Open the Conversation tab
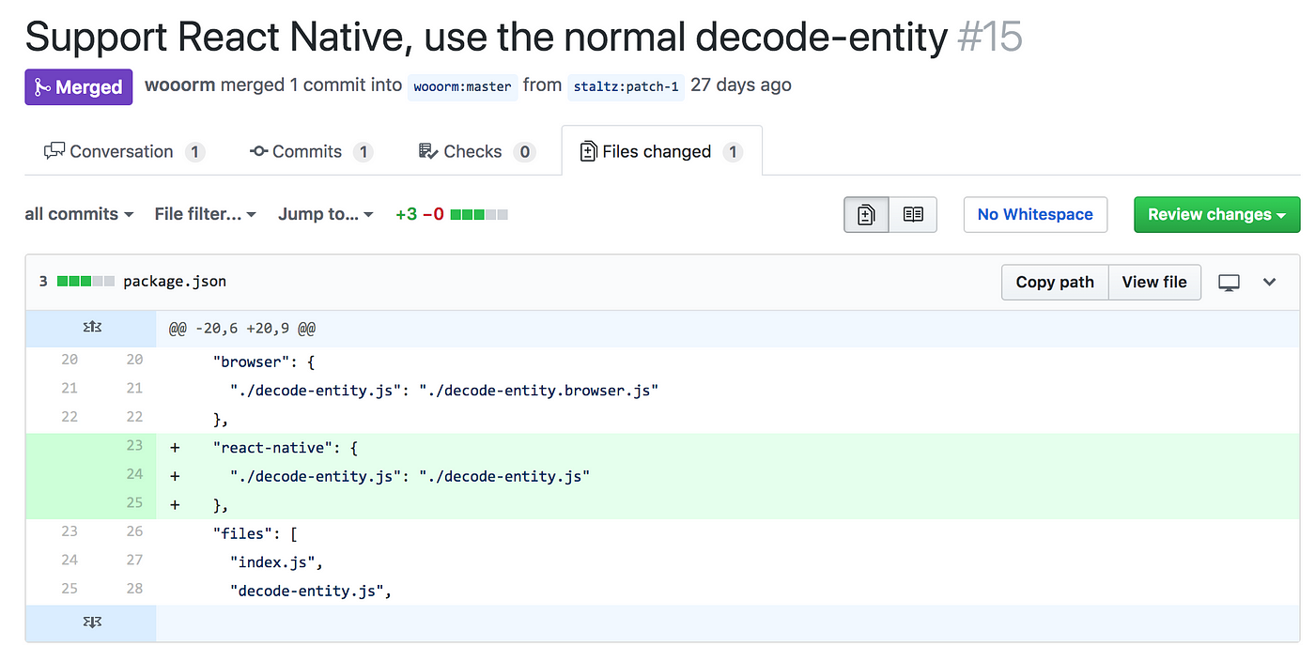Image resolution: width=1315 pixels, height=661 pixels. [124, 151]
